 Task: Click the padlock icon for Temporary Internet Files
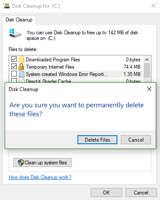point(21,67)
